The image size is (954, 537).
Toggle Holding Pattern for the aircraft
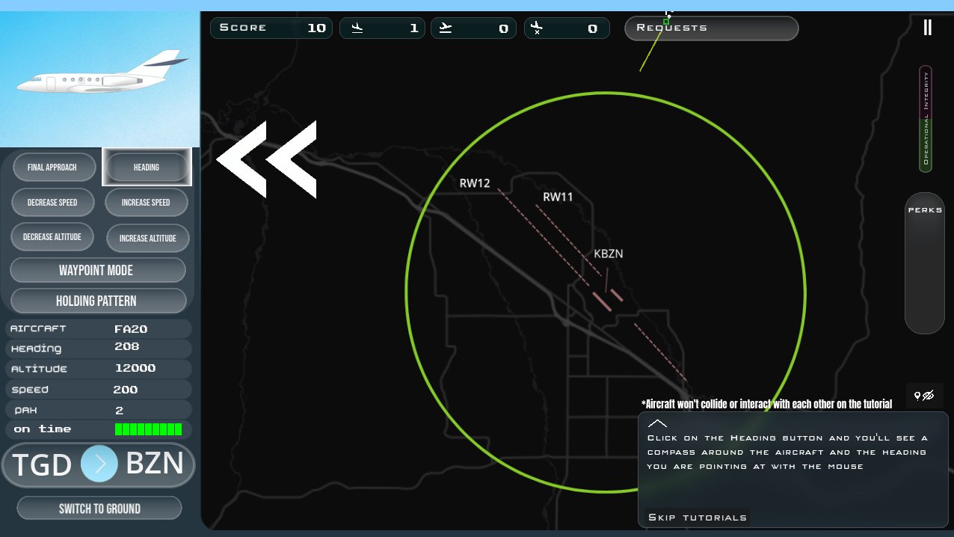click(x=98, y=301)
